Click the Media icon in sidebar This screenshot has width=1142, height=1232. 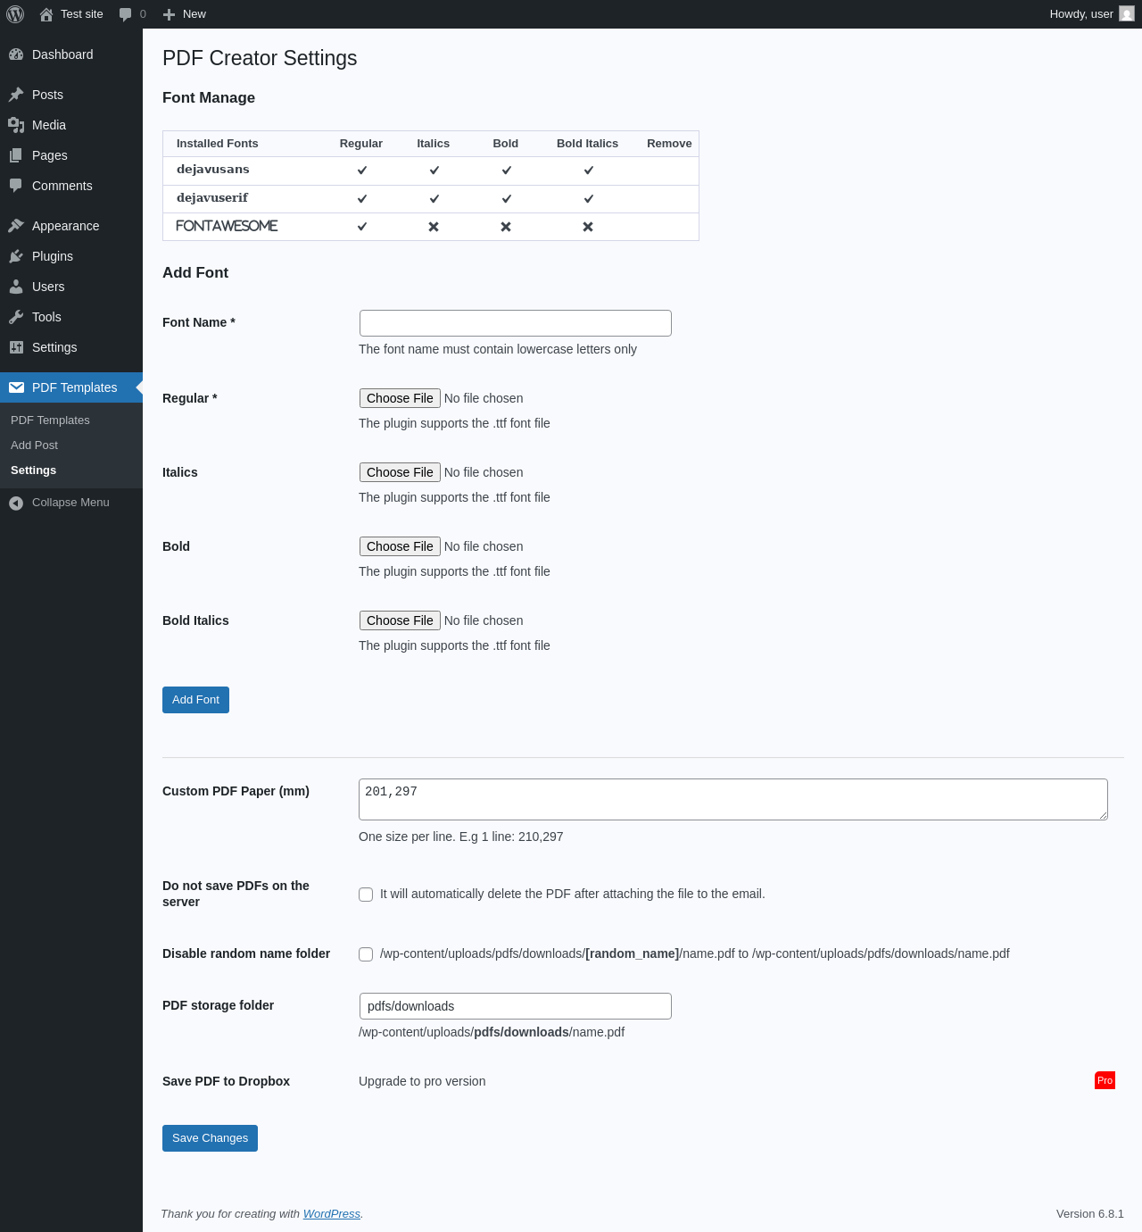pyautogui.click(x=16, y=125)
